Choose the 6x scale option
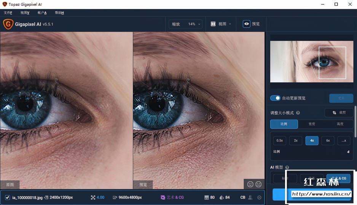Screen dimensions: 357x205 (x=328, y=140)
